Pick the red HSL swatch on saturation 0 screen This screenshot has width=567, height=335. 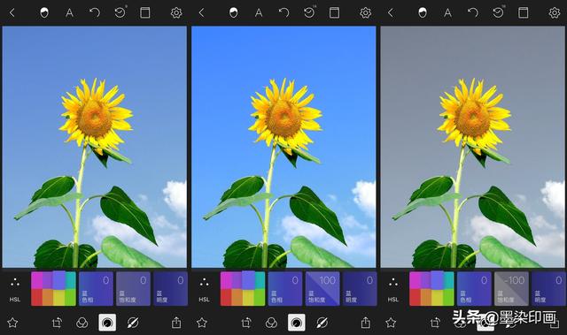(x=37, y=297)
